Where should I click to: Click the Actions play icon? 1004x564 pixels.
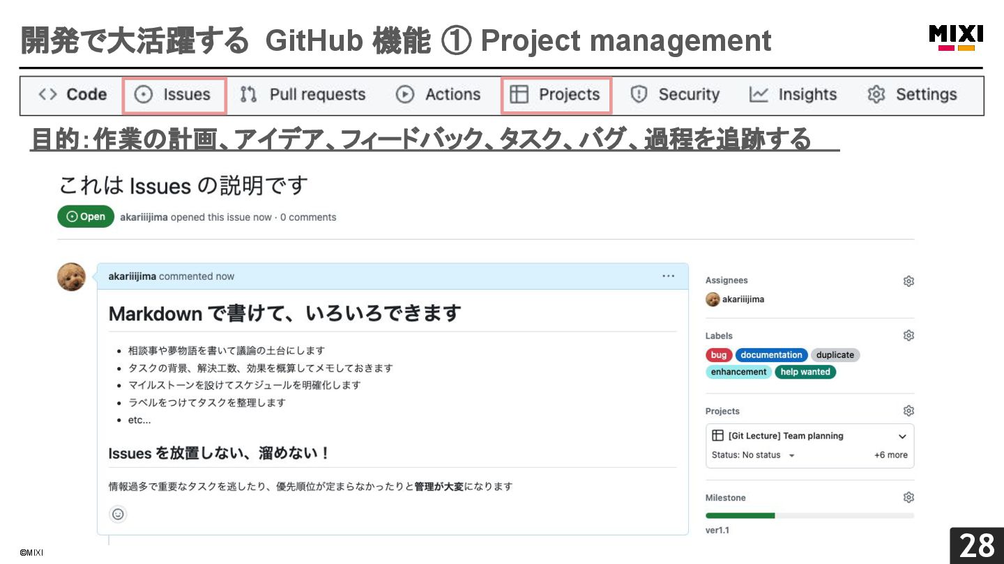405,95
